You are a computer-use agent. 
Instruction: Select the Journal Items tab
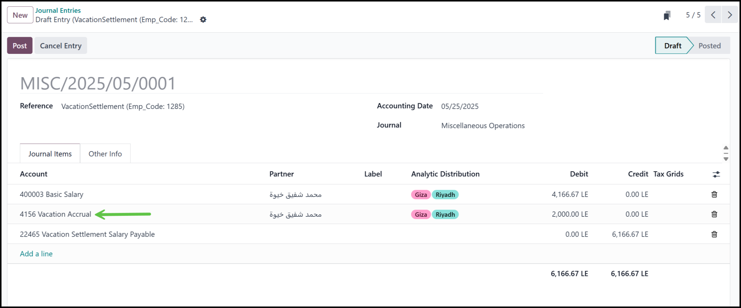pos(50,154)
